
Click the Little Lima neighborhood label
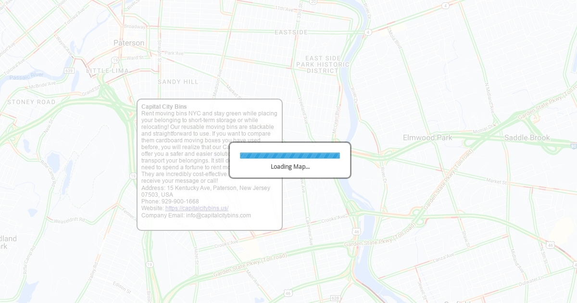[x=107, y=71]
